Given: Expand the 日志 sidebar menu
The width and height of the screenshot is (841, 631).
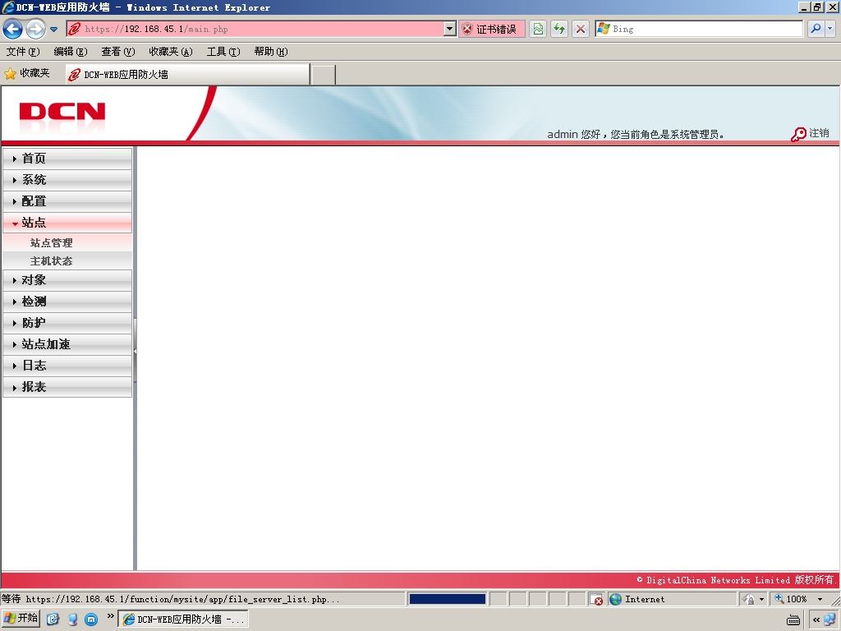Looking at the screenshot, I should point(67,366).
